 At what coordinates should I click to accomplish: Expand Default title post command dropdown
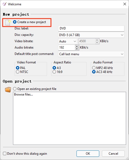pyautogui.click(x=91, y=54)
